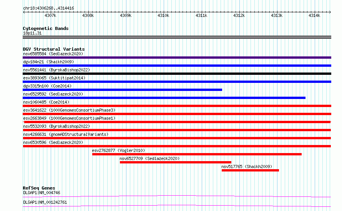Click the RefSeq Genes track title
This screenshot has width=342, height=211.
(x=39, y=188)
